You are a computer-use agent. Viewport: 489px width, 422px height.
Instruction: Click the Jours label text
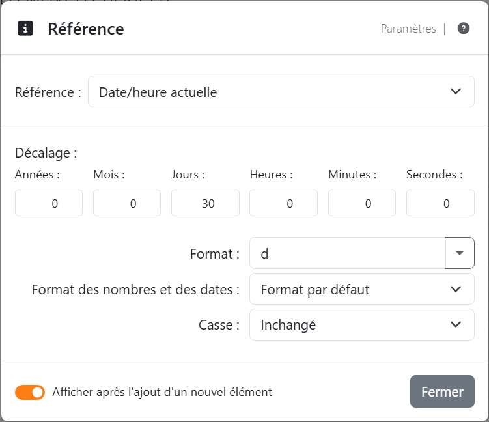pyautogui.click(x=188, y=175)
